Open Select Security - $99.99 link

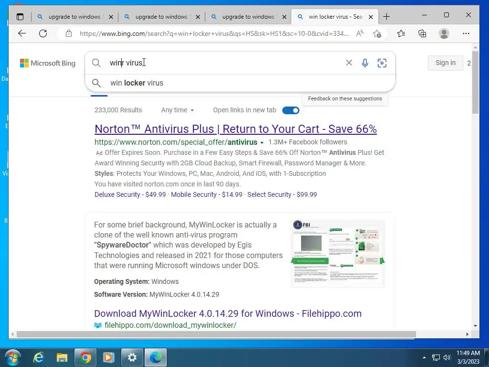pyautogui.click(x=282, y=194)
